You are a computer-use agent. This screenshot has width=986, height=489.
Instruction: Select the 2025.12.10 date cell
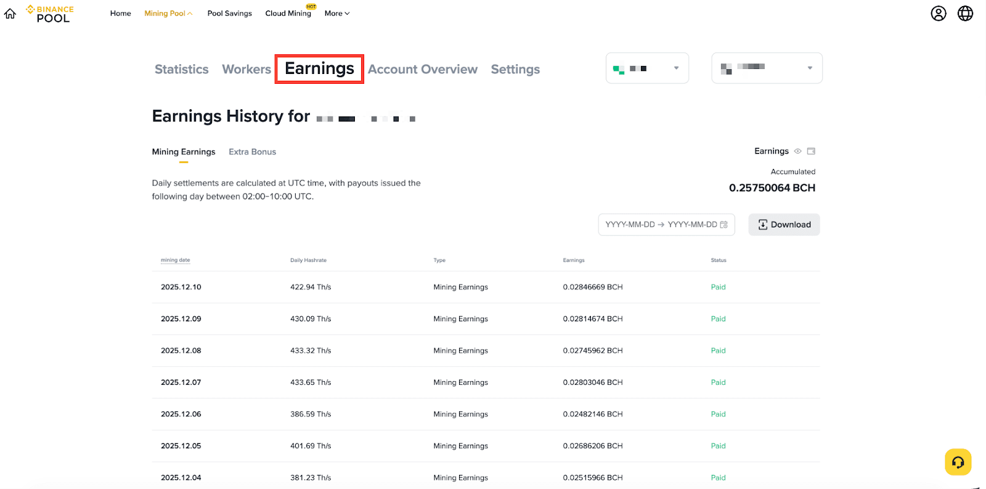(x=181, y=287)
